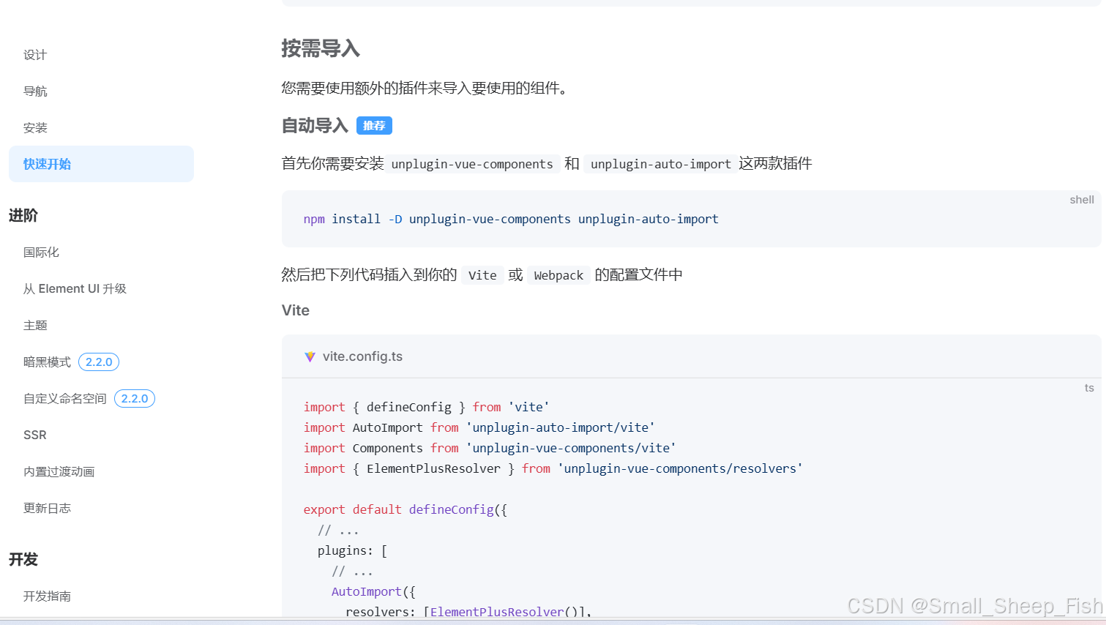The height and width of the screenshot is (625, 1106).
Task: Click the 按需导入 section heading
Action: coord(320,49)
